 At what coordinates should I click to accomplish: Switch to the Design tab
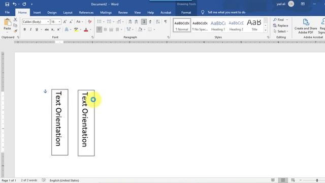(x=52, y=12)
